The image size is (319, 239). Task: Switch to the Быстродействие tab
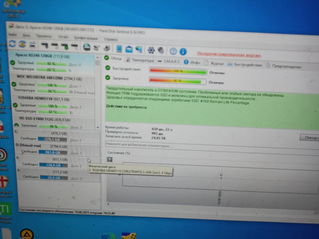[245, 64]
